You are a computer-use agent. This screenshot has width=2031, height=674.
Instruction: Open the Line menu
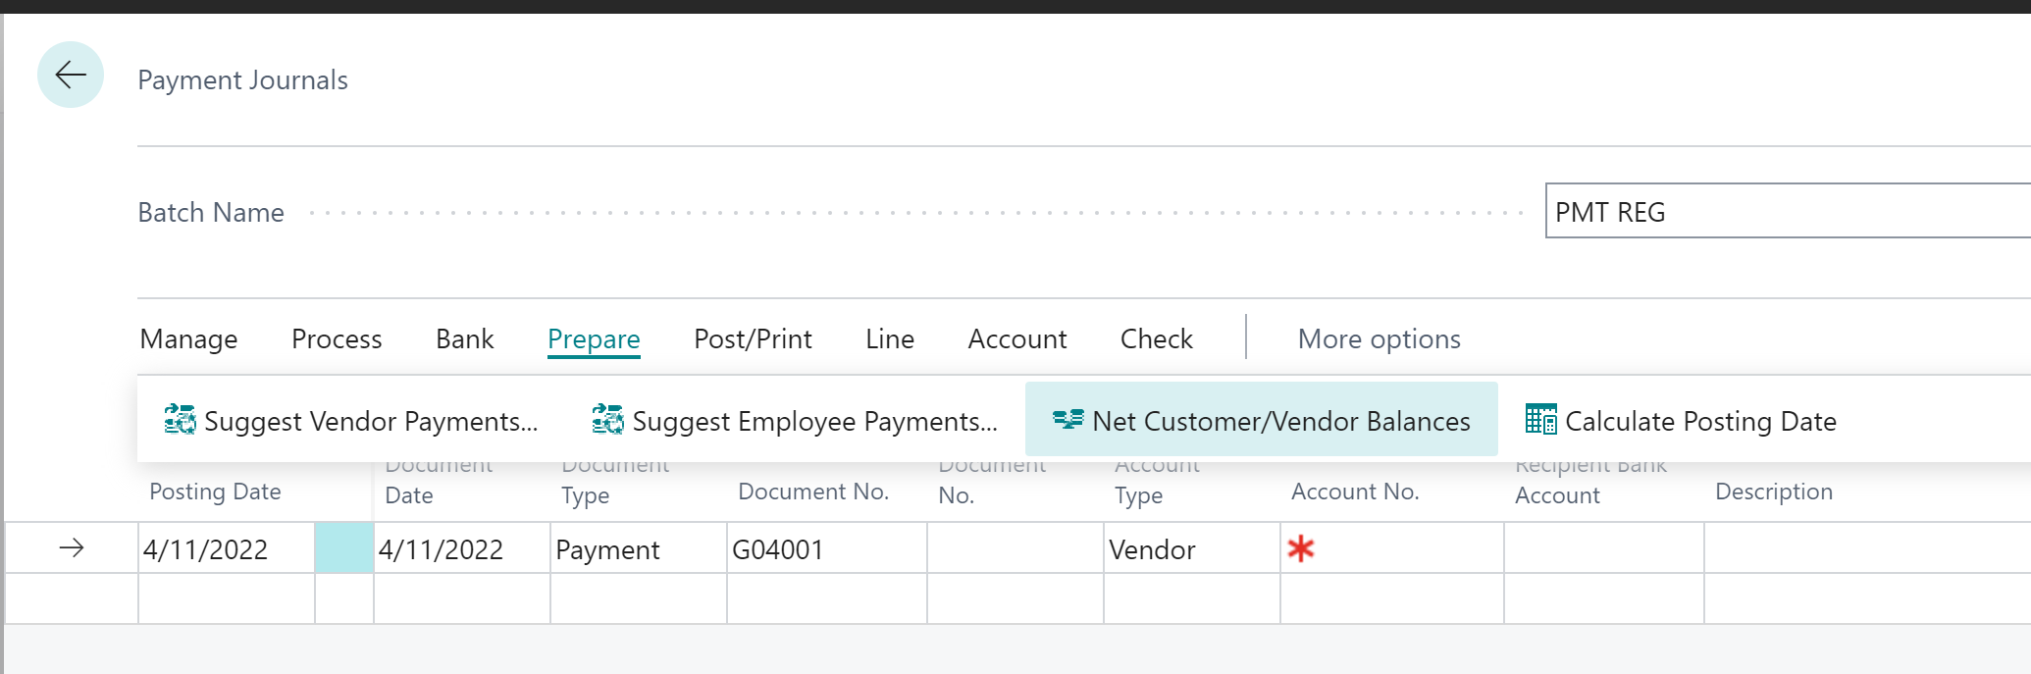point(890,339)
